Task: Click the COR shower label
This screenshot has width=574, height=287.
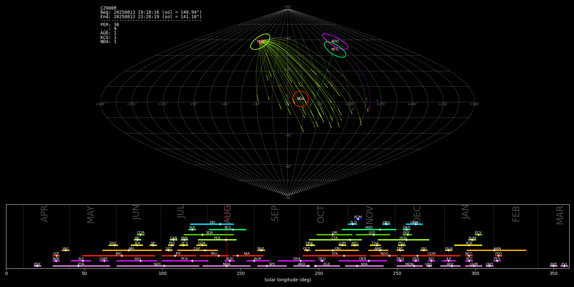Action: [141, 233]
